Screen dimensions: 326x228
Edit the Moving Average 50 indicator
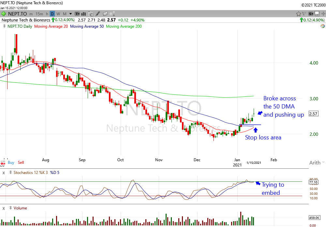point(87,26)
